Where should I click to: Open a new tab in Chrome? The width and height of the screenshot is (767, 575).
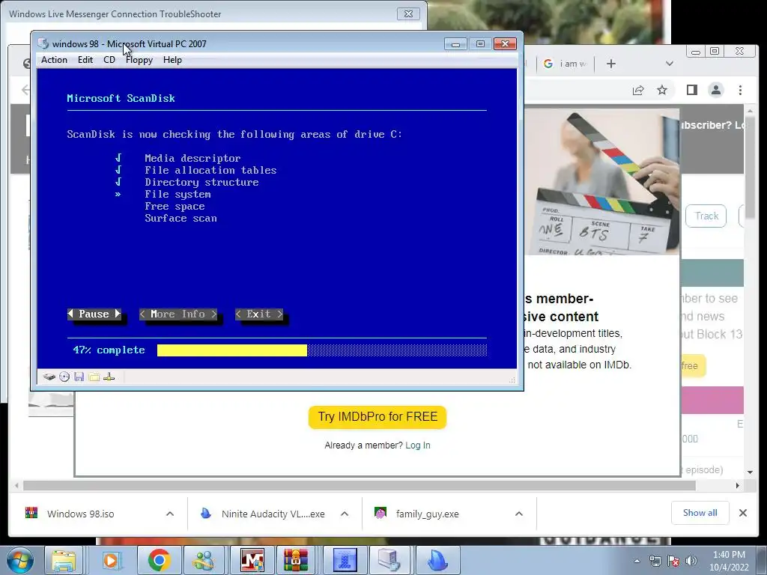point(611,64)
